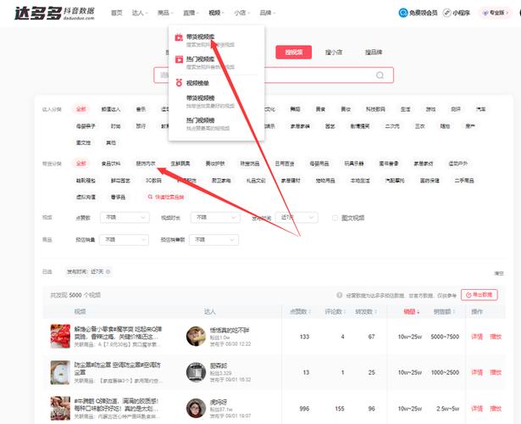Viewport: 521px width, 424px height.
Task: Click the 热门视频库 play icon
Action: 179,59
